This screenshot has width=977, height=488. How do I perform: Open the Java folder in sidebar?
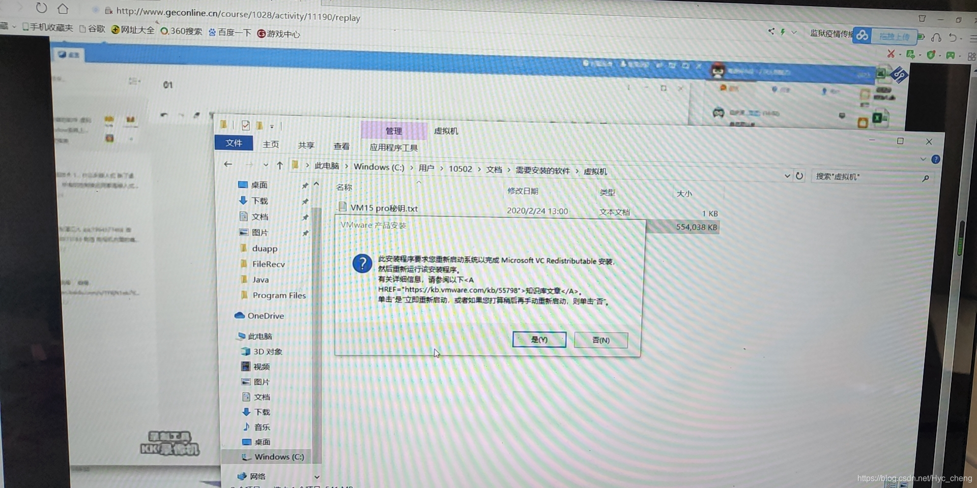260,280
